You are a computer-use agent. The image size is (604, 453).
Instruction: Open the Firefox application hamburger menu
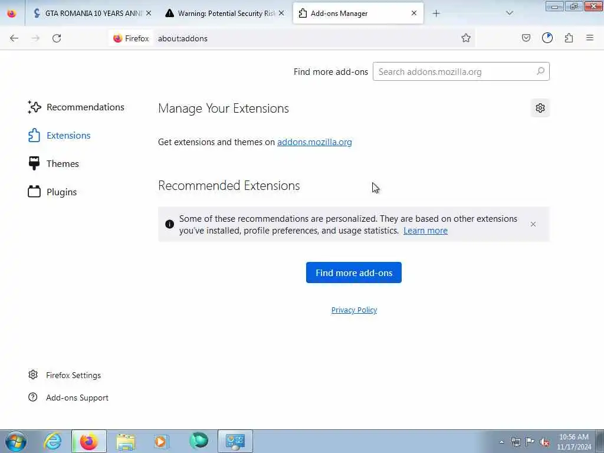tap(590, 38)
